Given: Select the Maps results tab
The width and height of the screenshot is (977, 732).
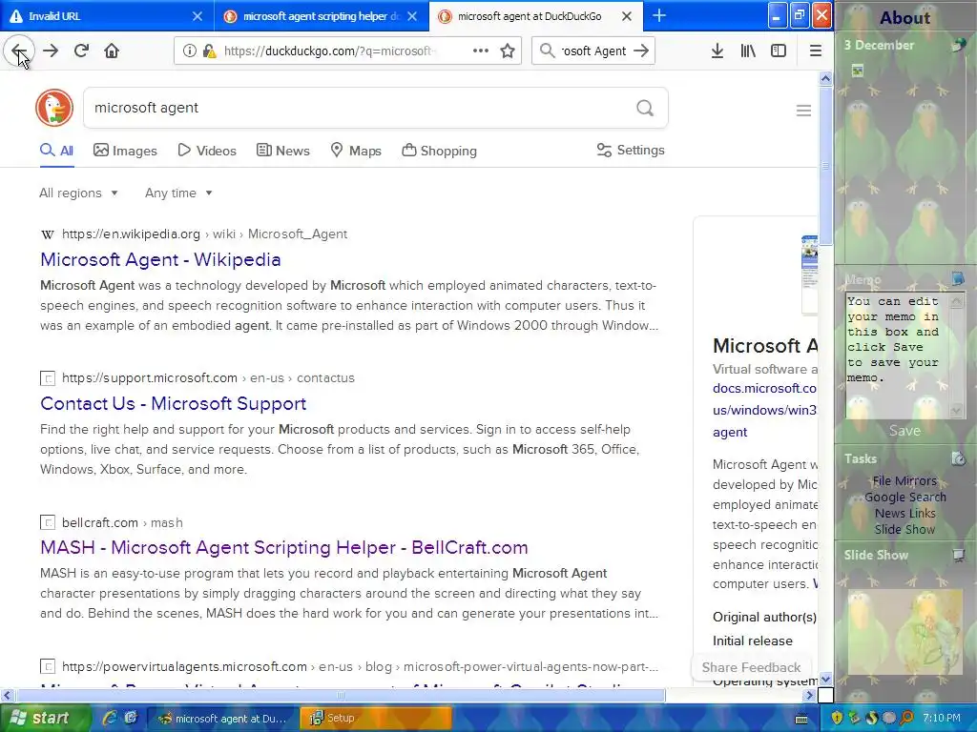Looking at the screenshot, I should tap(356, 151).
